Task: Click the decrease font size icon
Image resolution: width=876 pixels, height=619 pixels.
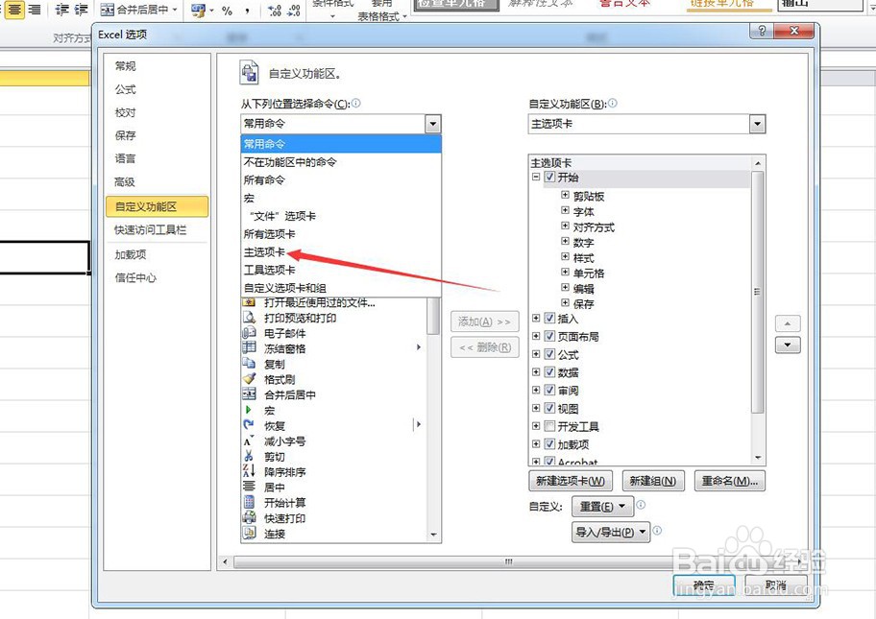Action: coord(249,440)
